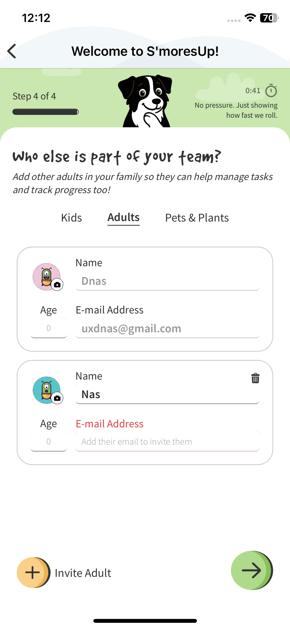Tap the Age field for Nas
This screenshot has height=629, width=290.
coord(49,442)
